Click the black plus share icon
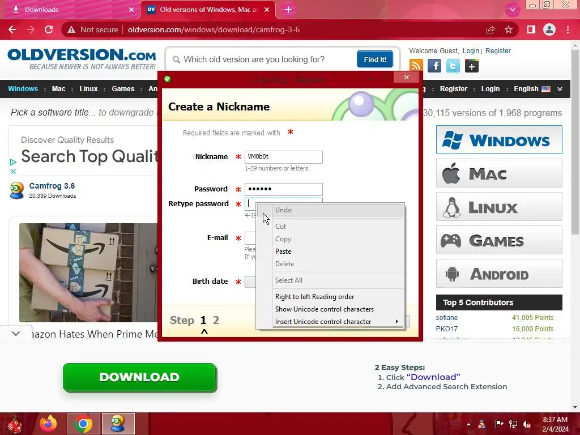This screenshot has height=435, width=580. tap(472, 66)
